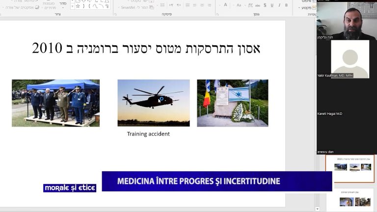Image resolution: width=377 pixels, height=212 pixels.
Task: Open the Arrange (סדר) menu
Action: click(x=62, y=4)
